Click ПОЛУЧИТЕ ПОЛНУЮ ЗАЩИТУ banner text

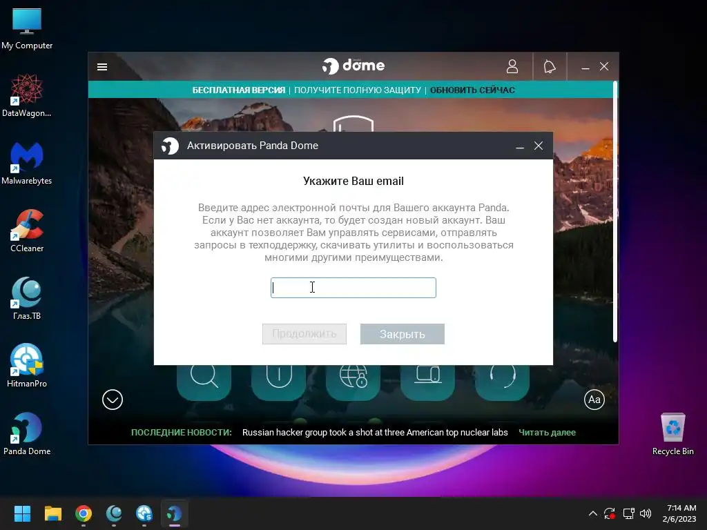pos(358,90)
